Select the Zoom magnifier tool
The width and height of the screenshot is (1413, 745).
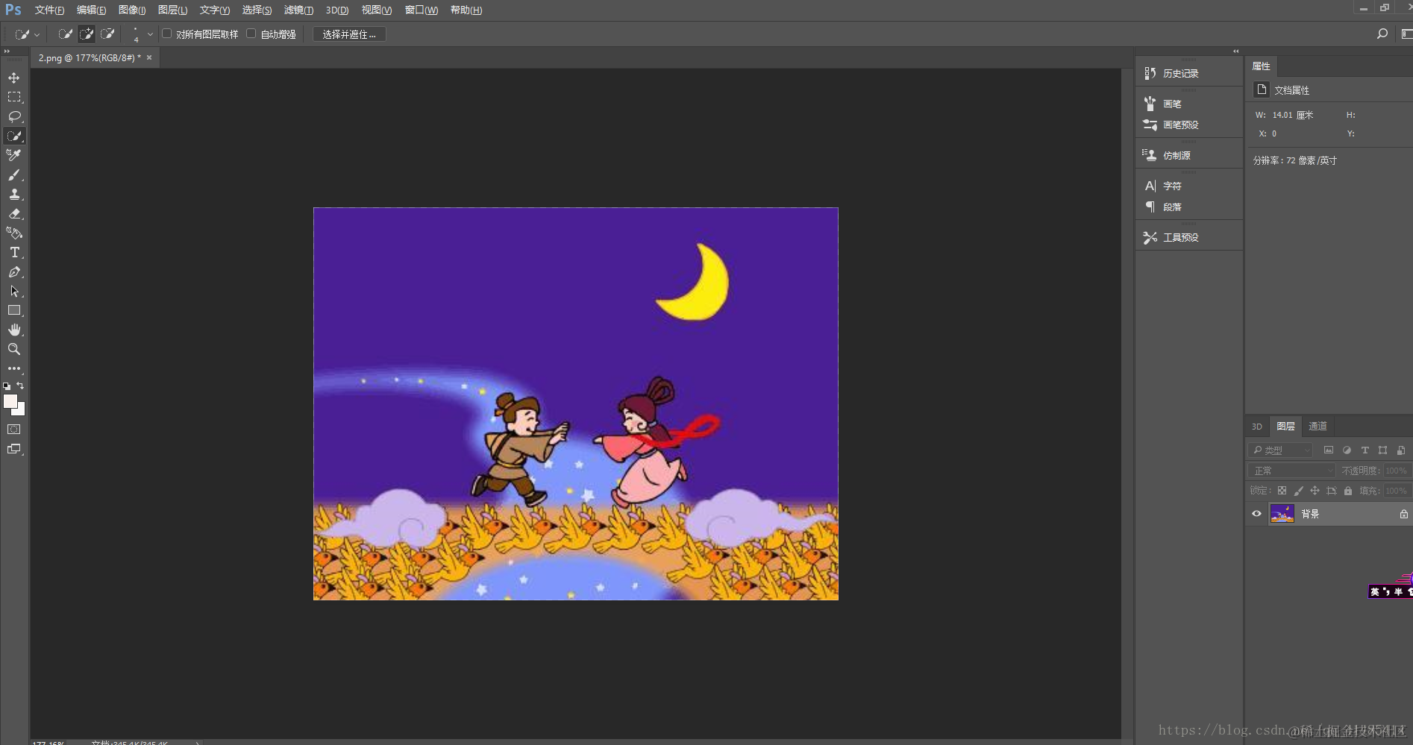[x=14, y=349]
